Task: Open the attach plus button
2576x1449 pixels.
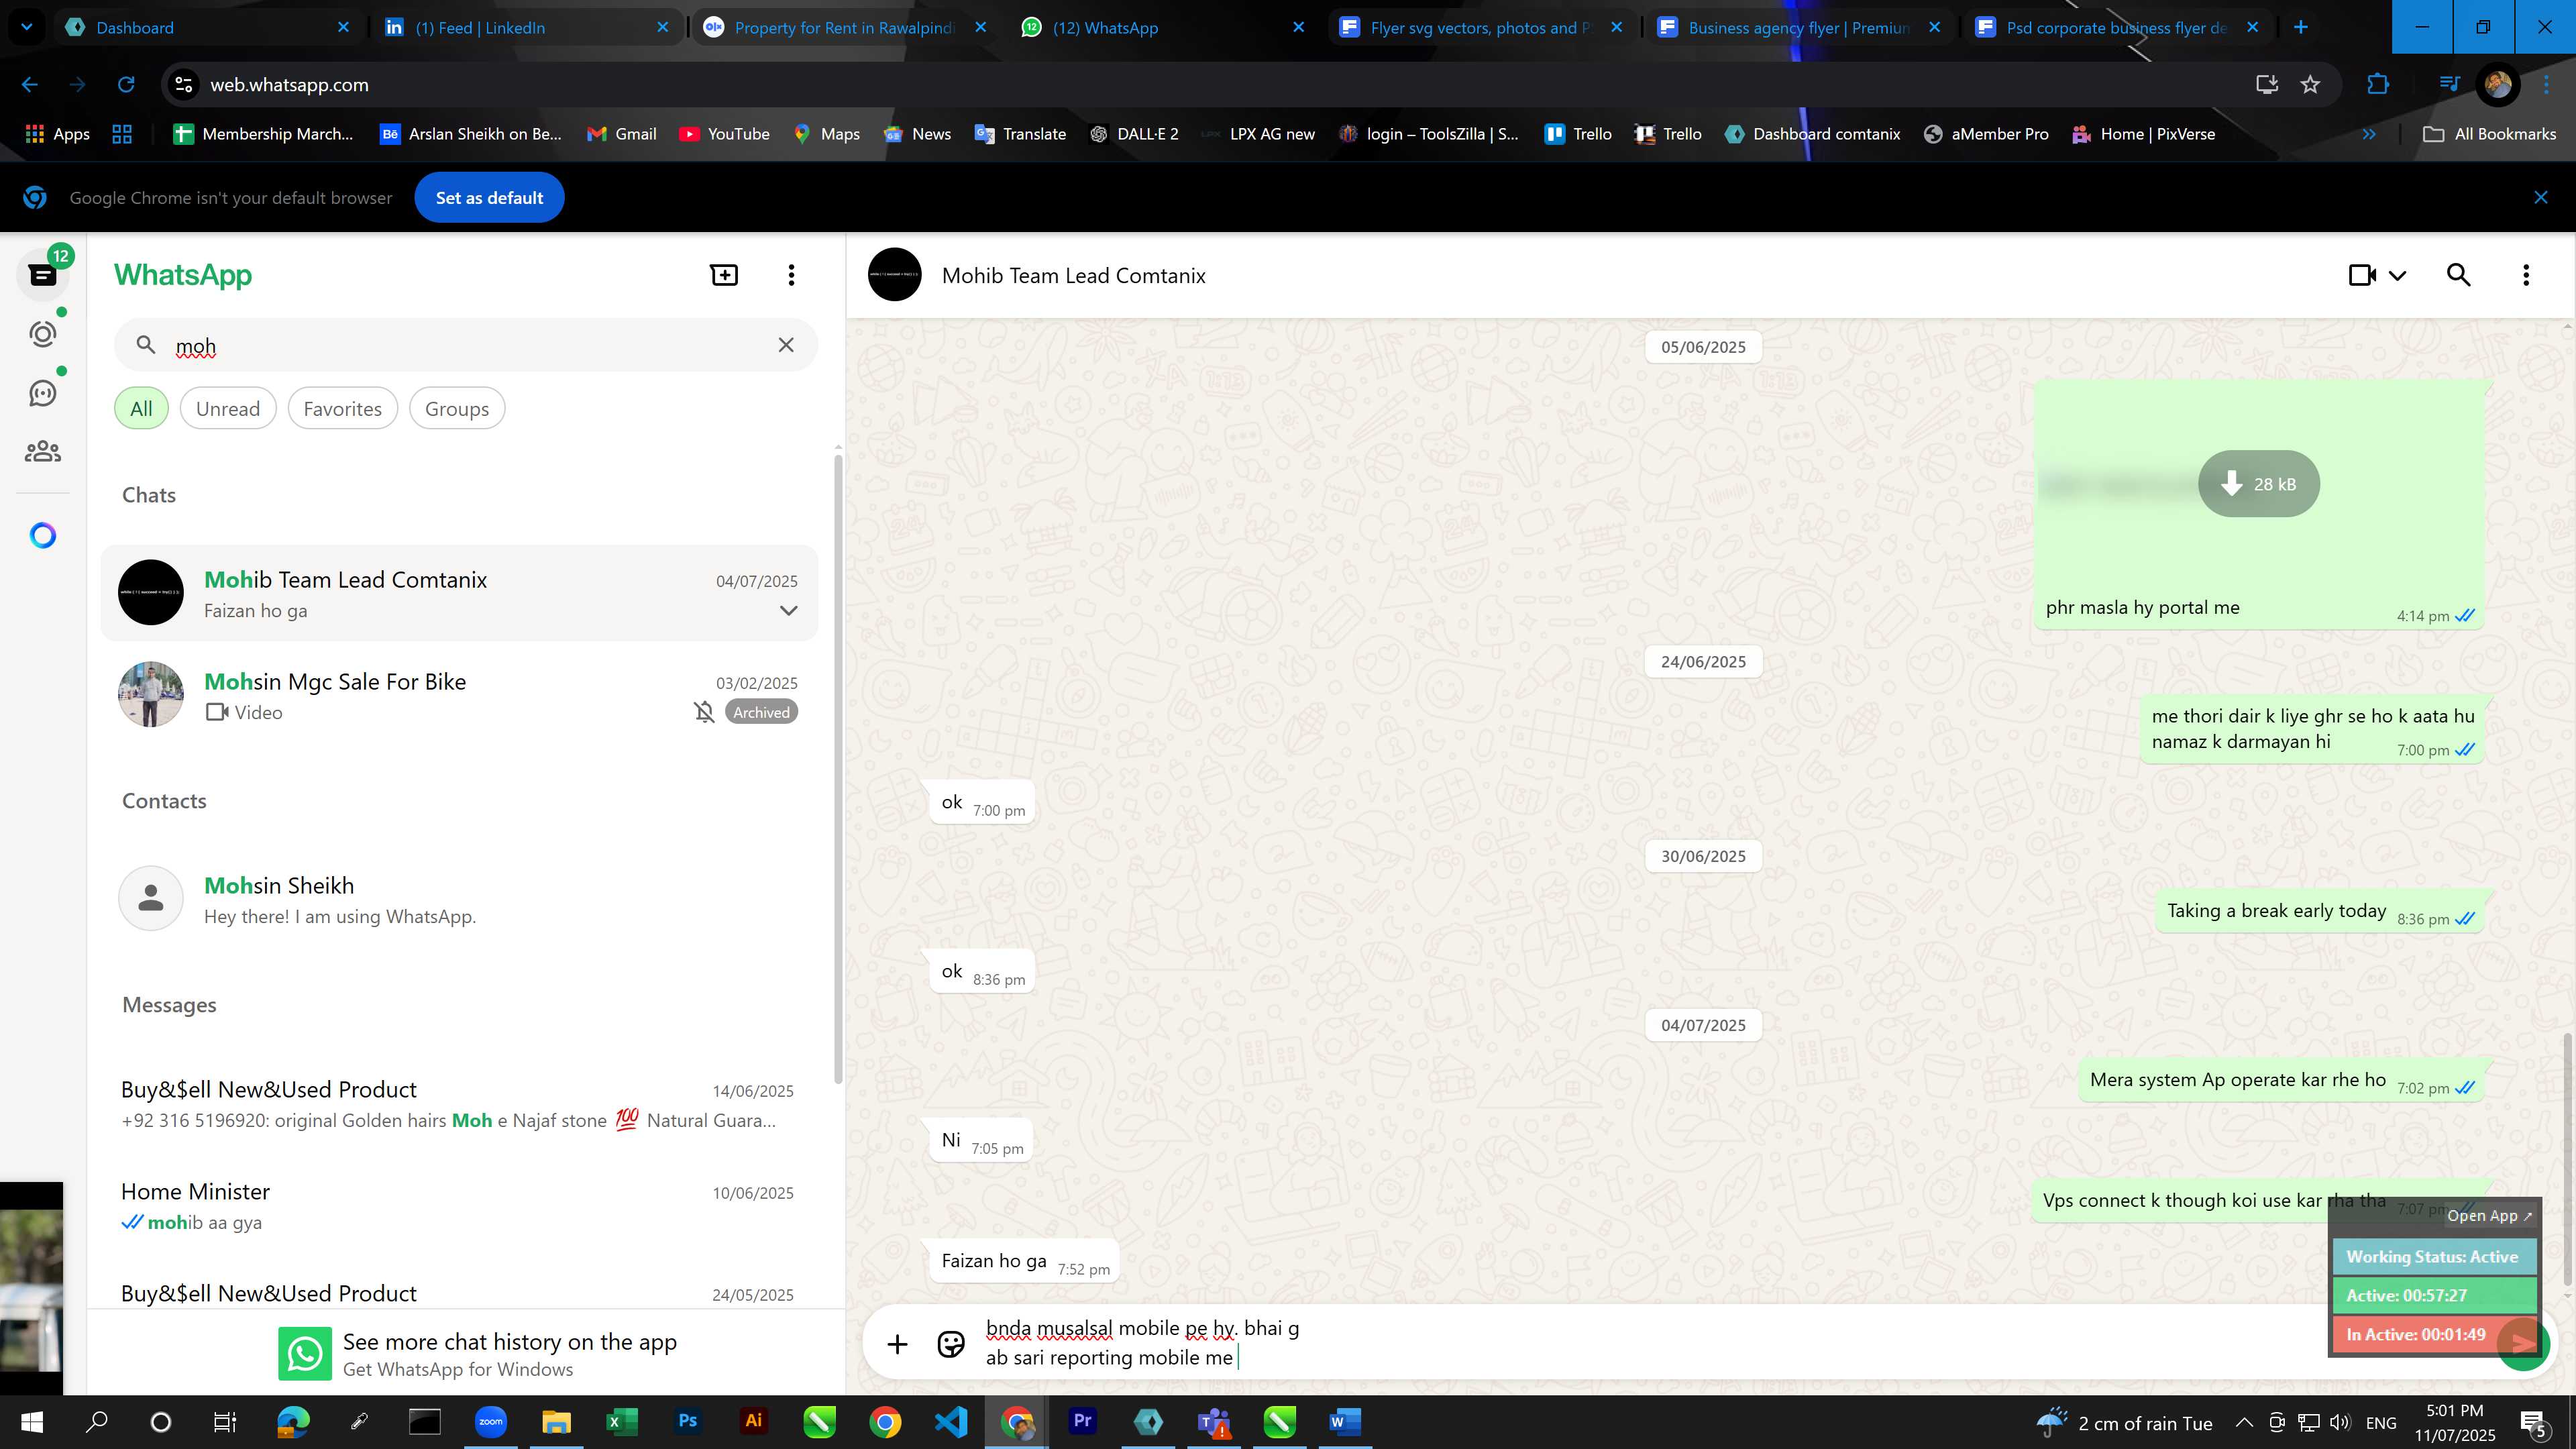Action: tap(897, 1344)
